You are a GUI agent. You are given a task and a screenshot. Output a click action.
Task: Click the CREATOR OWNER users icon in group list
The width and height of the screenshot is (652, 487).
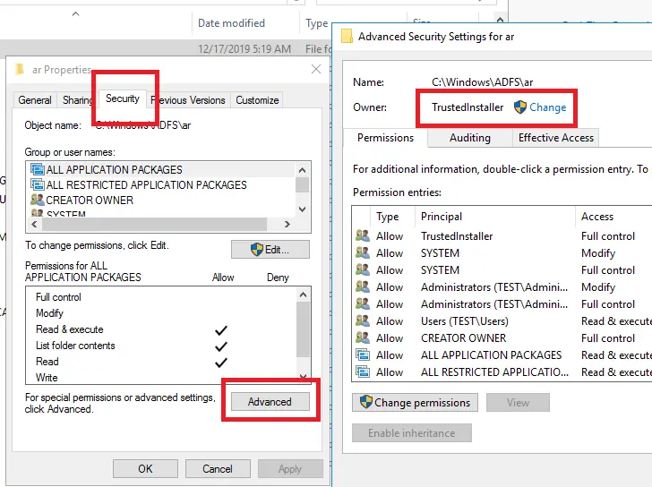[38, 200]
